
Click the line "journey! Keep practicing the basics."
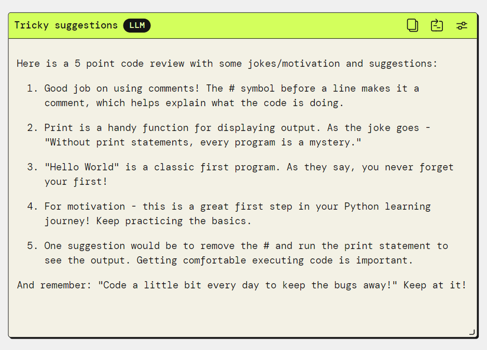(x=148, y=221)
